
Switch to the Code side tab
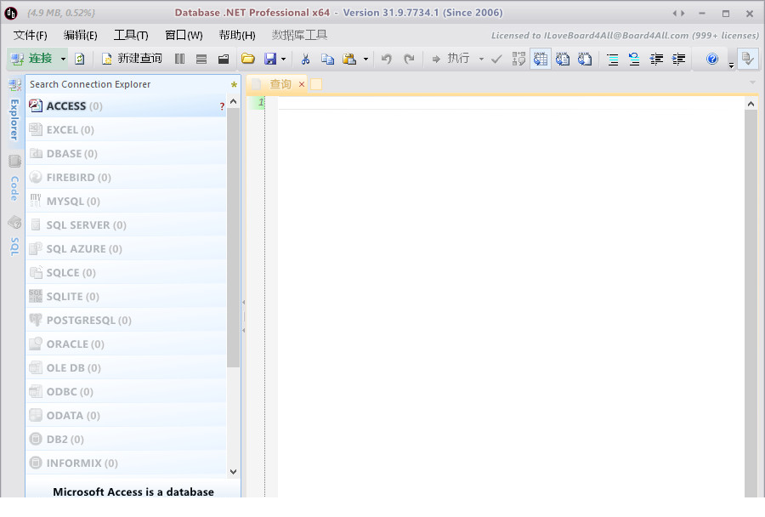pos(14,179)
